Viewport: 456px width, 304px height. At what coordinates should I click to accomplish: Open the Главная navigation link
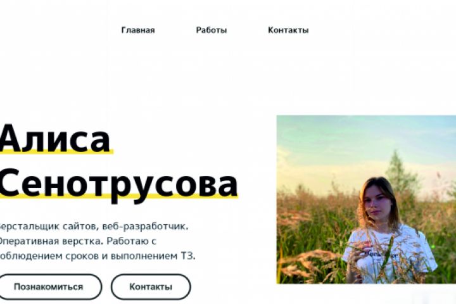point(138,30)
